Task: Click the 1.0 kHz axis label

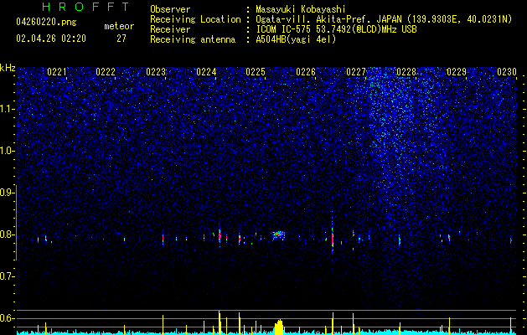Action: point(7,151)
